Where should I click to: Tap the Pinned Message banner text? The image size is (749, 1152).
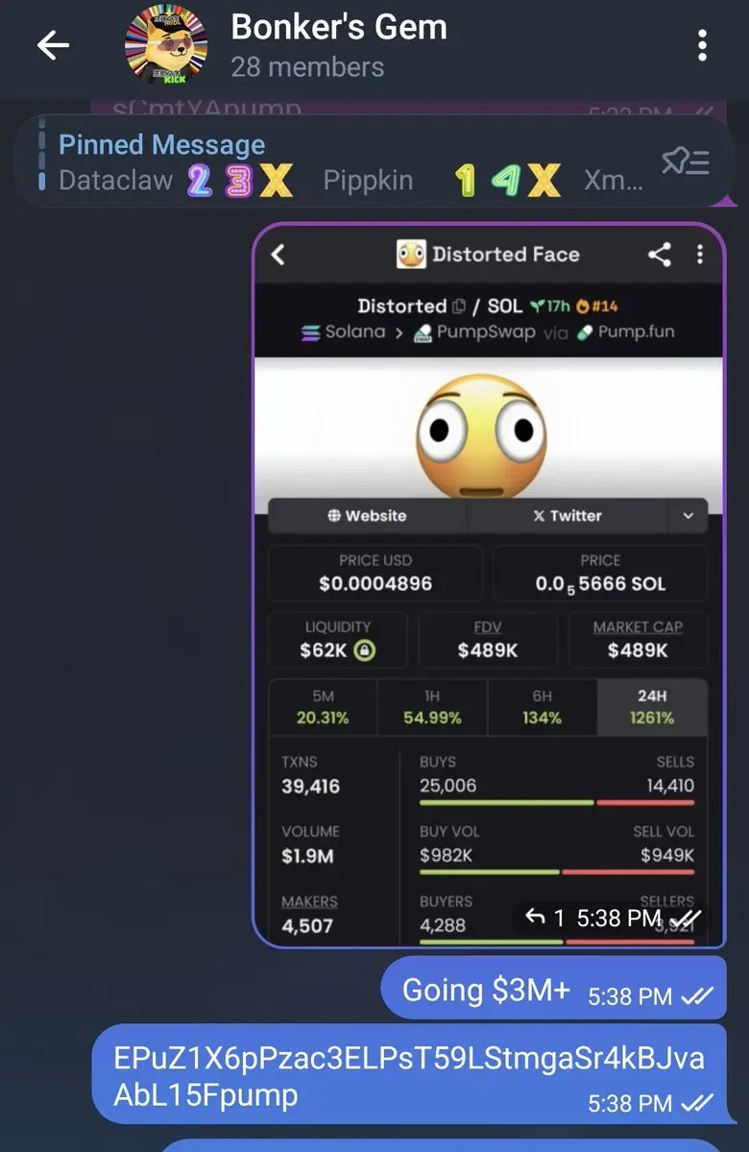pyautogui.click(x=161, y=145)
